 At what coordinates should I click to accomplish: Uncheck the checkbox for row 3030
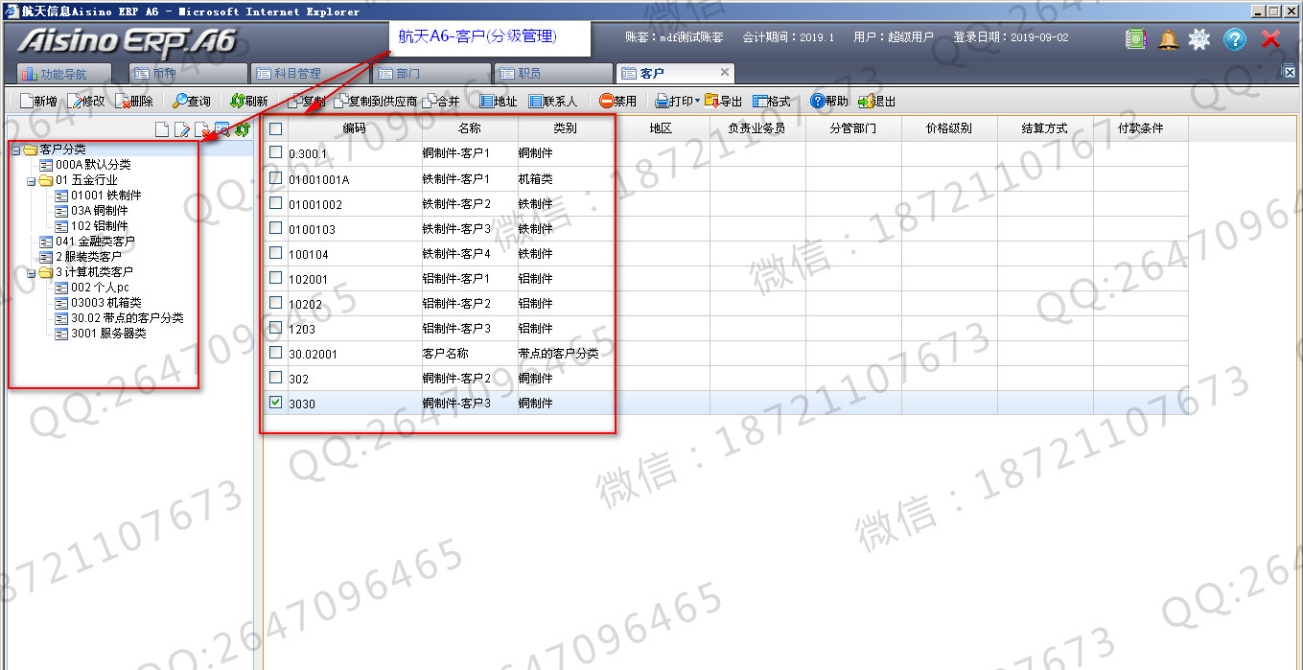tap(276, 403)
